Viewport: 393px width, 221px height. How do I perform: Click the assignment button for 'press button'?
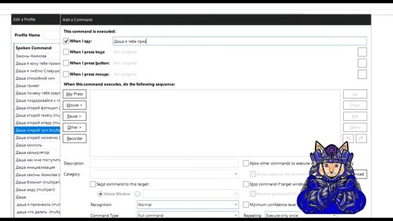coord(362,63)
